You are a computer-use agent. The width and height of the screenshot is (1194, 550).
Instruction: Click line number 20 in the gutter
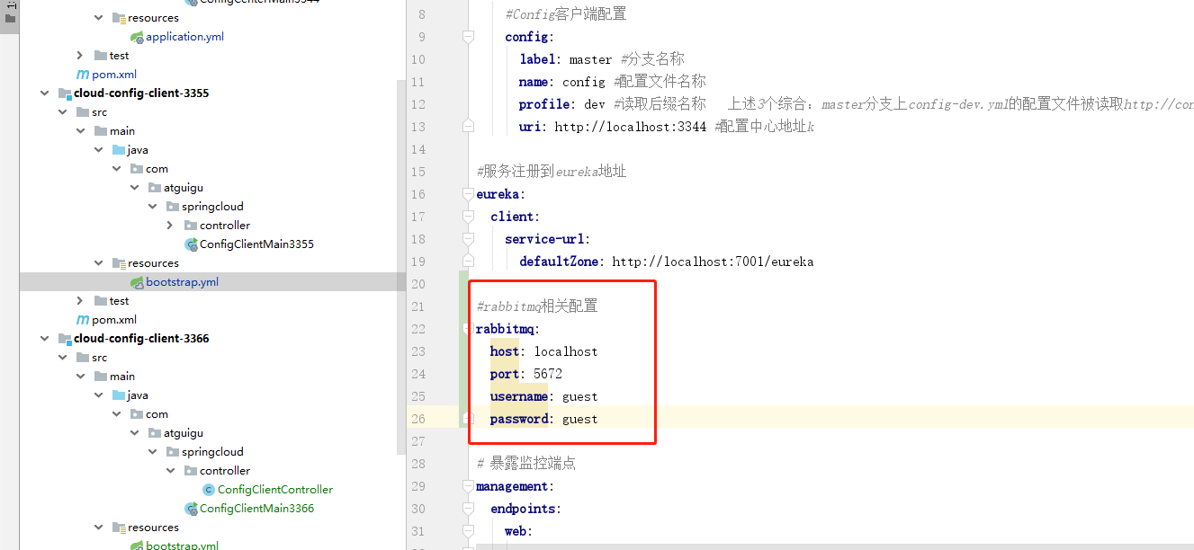[x=417, y=284]
